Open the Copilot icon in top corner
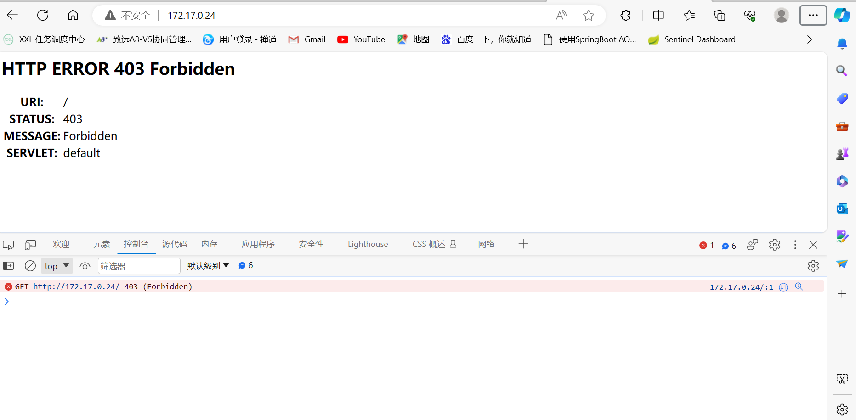Screen dimensions: 856x420 click(842, 15)
